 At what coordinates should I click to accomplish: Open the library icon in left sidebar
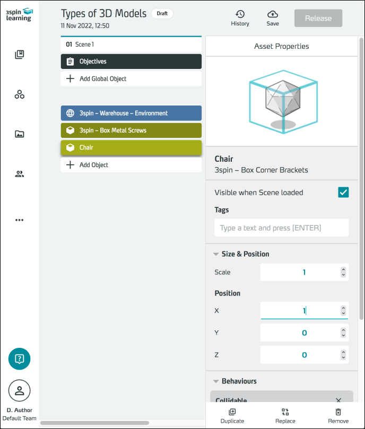(20, 54)
